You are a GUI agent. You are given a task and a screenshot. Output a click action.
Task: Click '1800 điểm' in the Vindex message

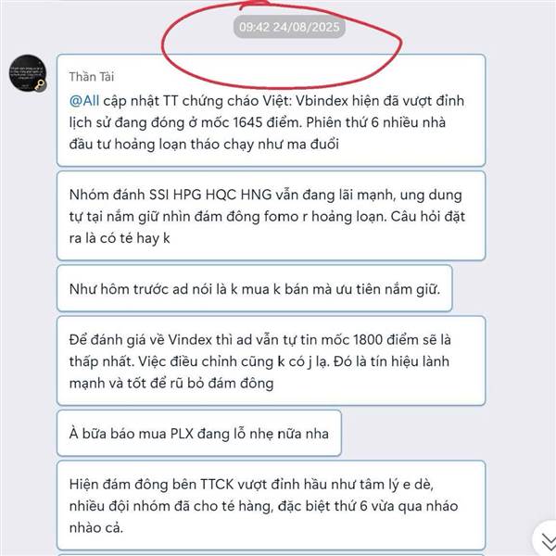coord(385,340)
